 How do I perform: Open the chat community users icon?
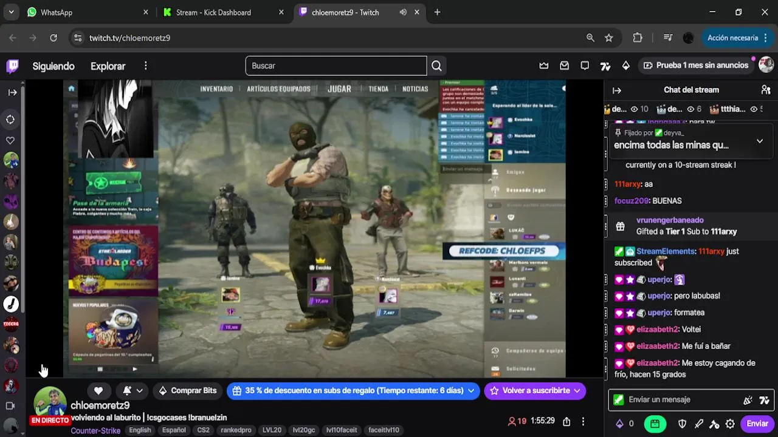tap(766, 90)
